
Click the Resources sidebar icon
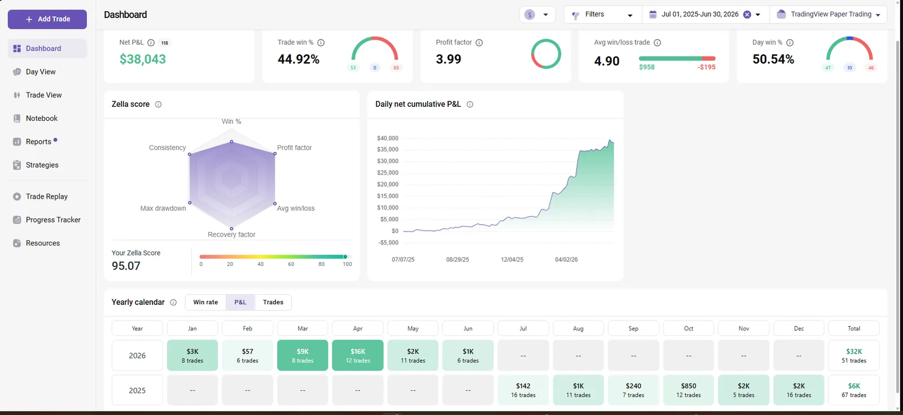pyautogui.click(x=17, y=243)
